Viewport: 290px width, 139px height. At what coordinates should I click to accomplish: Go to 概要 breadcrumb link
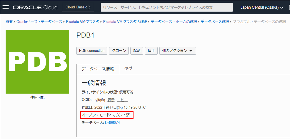pyautogui.click(x=9, y=22)
